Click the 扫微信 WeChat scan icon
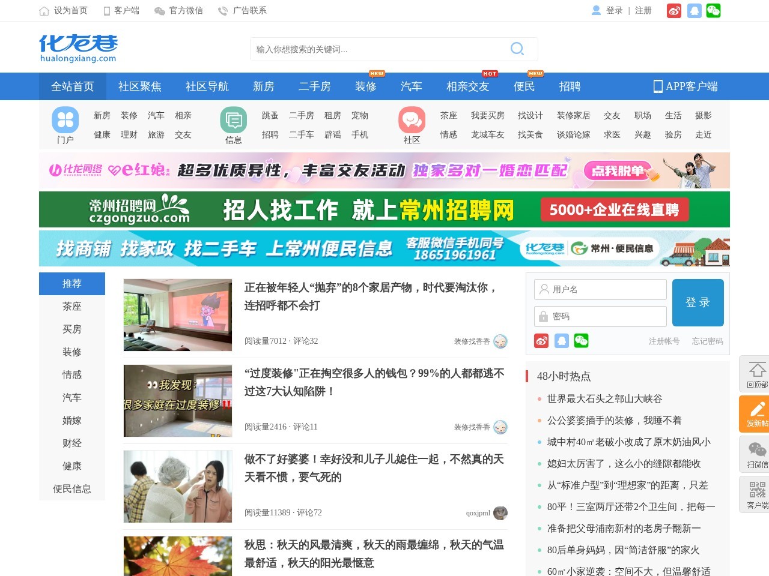This screenshot has width=769, height=576. point(755,454)
